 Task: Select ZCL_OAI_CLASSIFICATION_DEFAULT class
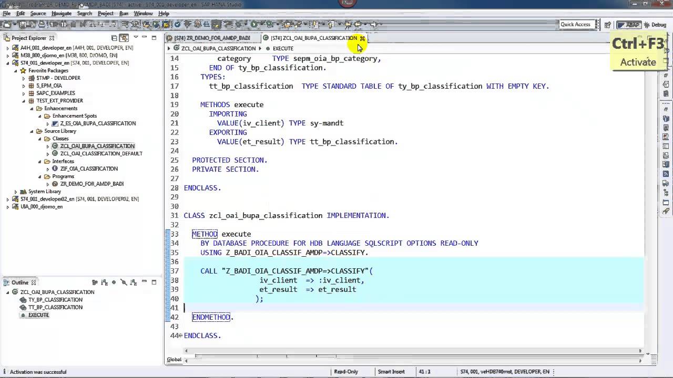click(101, 153)
